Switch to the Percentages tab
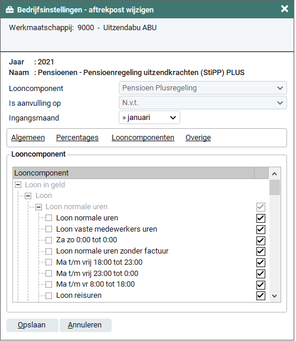This screenshot has height=341, width=296. [x=77, y=138]
